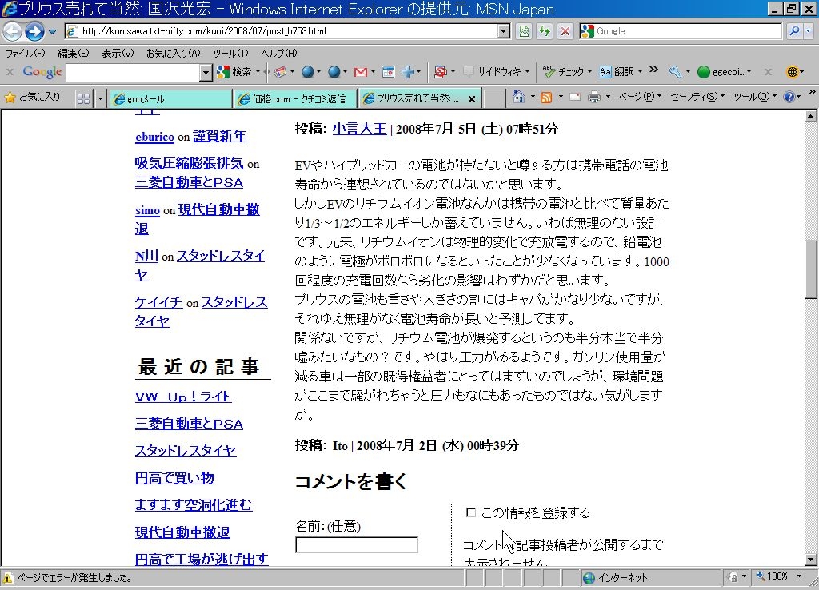819x590 pixels.
Task: Click the 翻訳 translate button
Action: coord(621,72)
